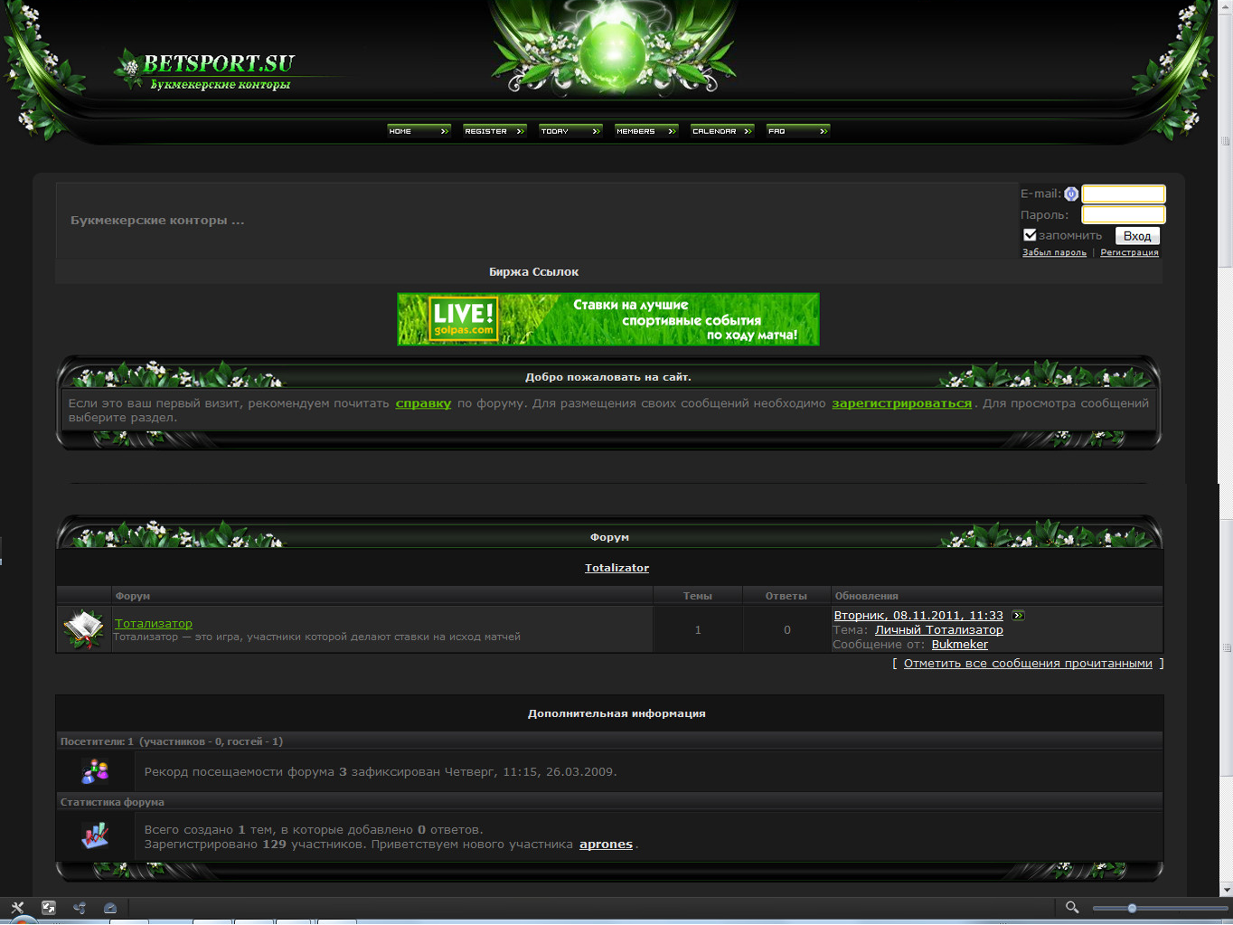Click the forum visitors people icon
Image resolution: width=1233 pixels, height=925 pixels.
pyautogui.click(x=95, y=771)
